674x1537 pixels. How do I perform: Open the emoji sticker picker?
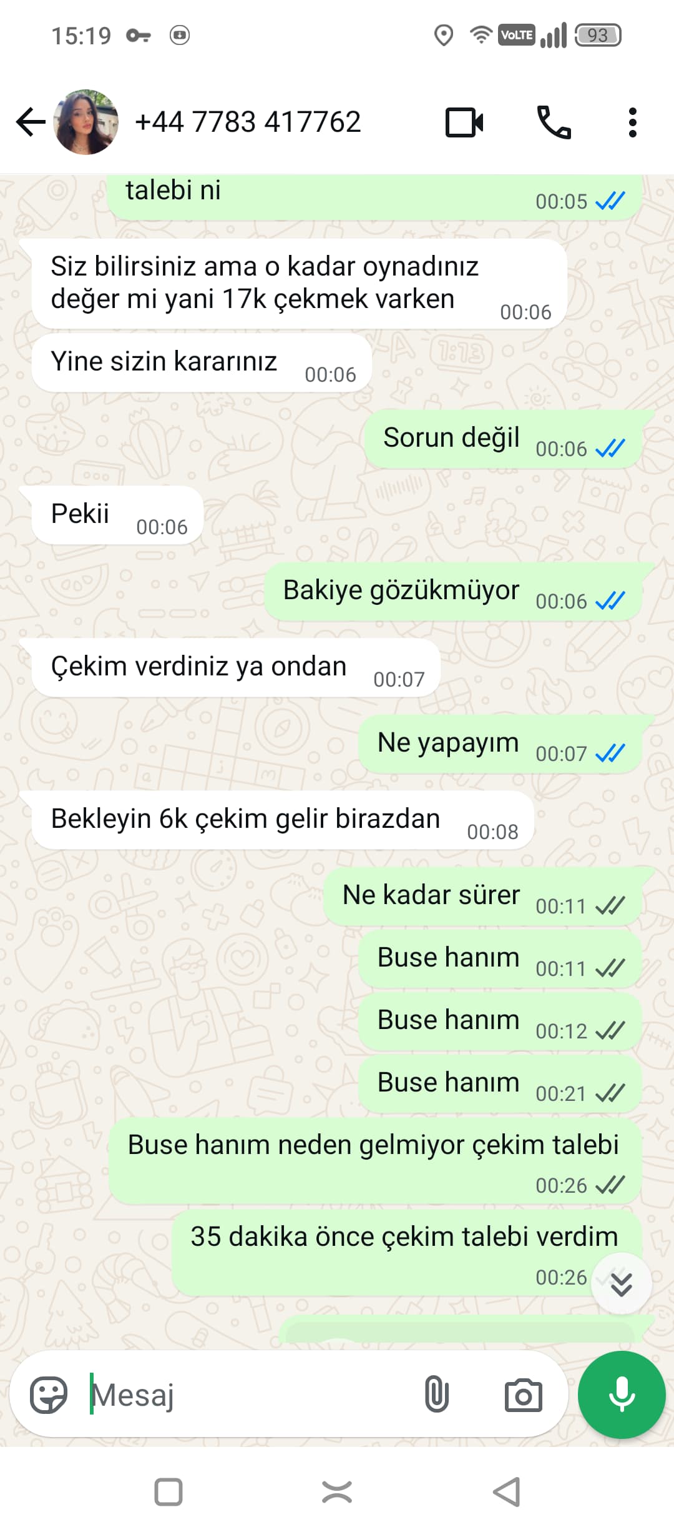[x=49, y=1395]
